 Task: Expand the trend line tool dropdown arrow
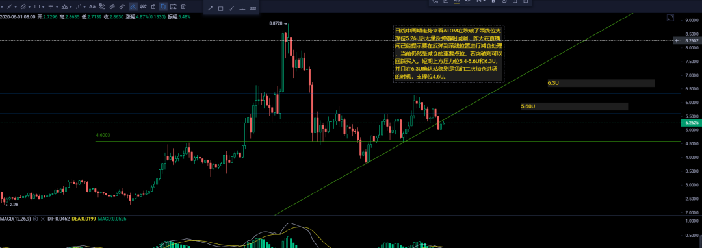tap(16, 7)
